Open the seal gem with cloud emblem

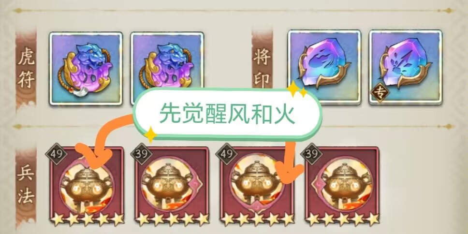click(x=324, y=67)
